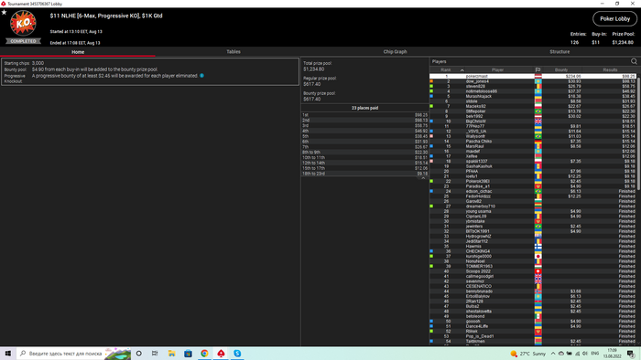Click the Mexico flag for rank 49
Viewport: 641px width, 360px height.
[x=538, y=316]
